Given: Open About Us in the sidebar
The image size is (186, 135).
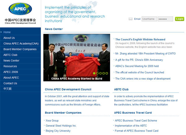Looking at the screenshot, I should pos(9,38).
